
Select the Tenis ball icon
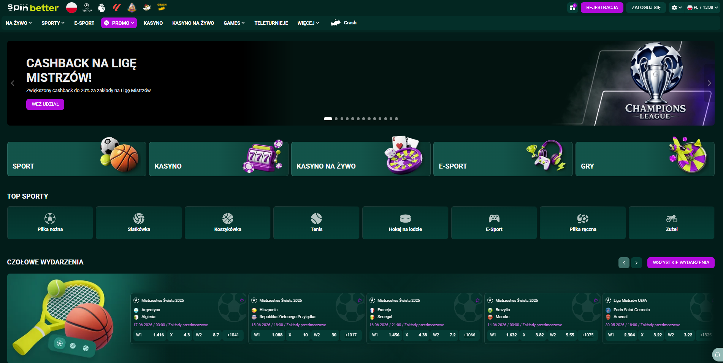316,218
